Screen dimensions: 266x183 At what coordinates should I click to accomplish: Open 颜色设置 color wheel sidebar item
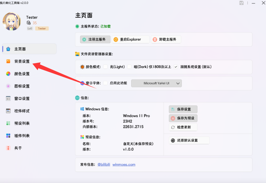click(22, 74)
